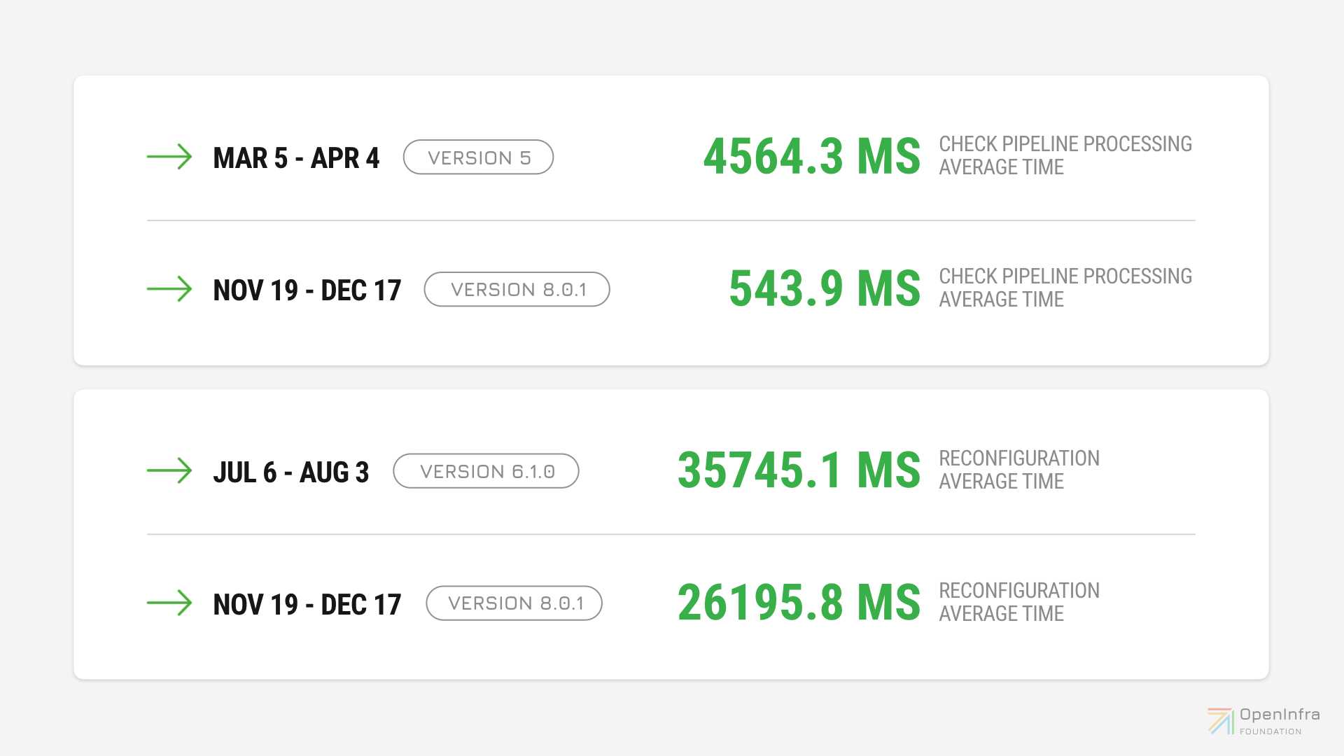Click the reconfiguration average time label beside 35745.1 MS
1344x756 pixels.
click(x=1019, y=470)
